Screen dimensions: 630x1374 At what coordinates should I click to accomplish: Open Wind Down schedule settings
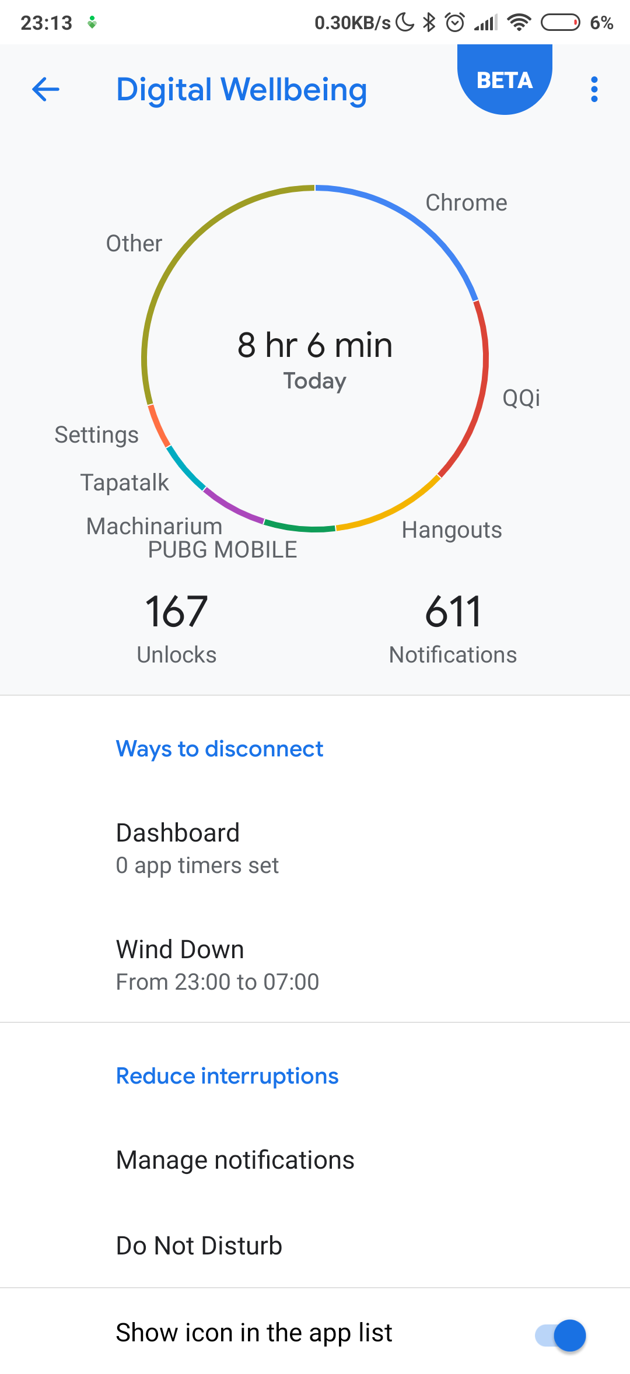point(217,965)
